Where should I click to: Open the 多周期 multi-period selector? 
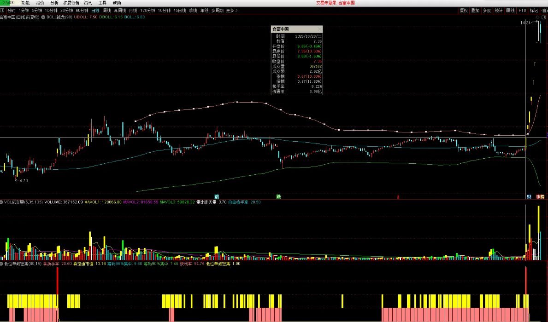coord(217,10)
